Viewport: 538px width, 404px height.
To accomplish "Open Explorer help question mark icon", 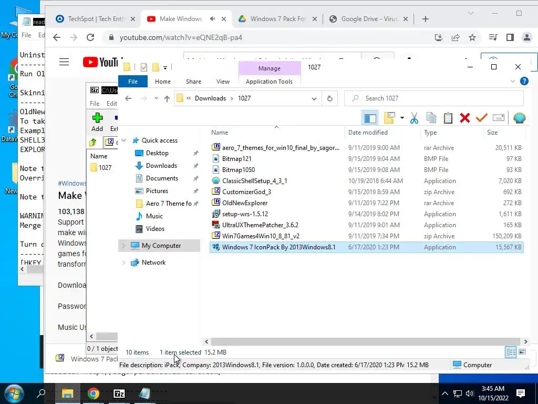I will (524, 81).
